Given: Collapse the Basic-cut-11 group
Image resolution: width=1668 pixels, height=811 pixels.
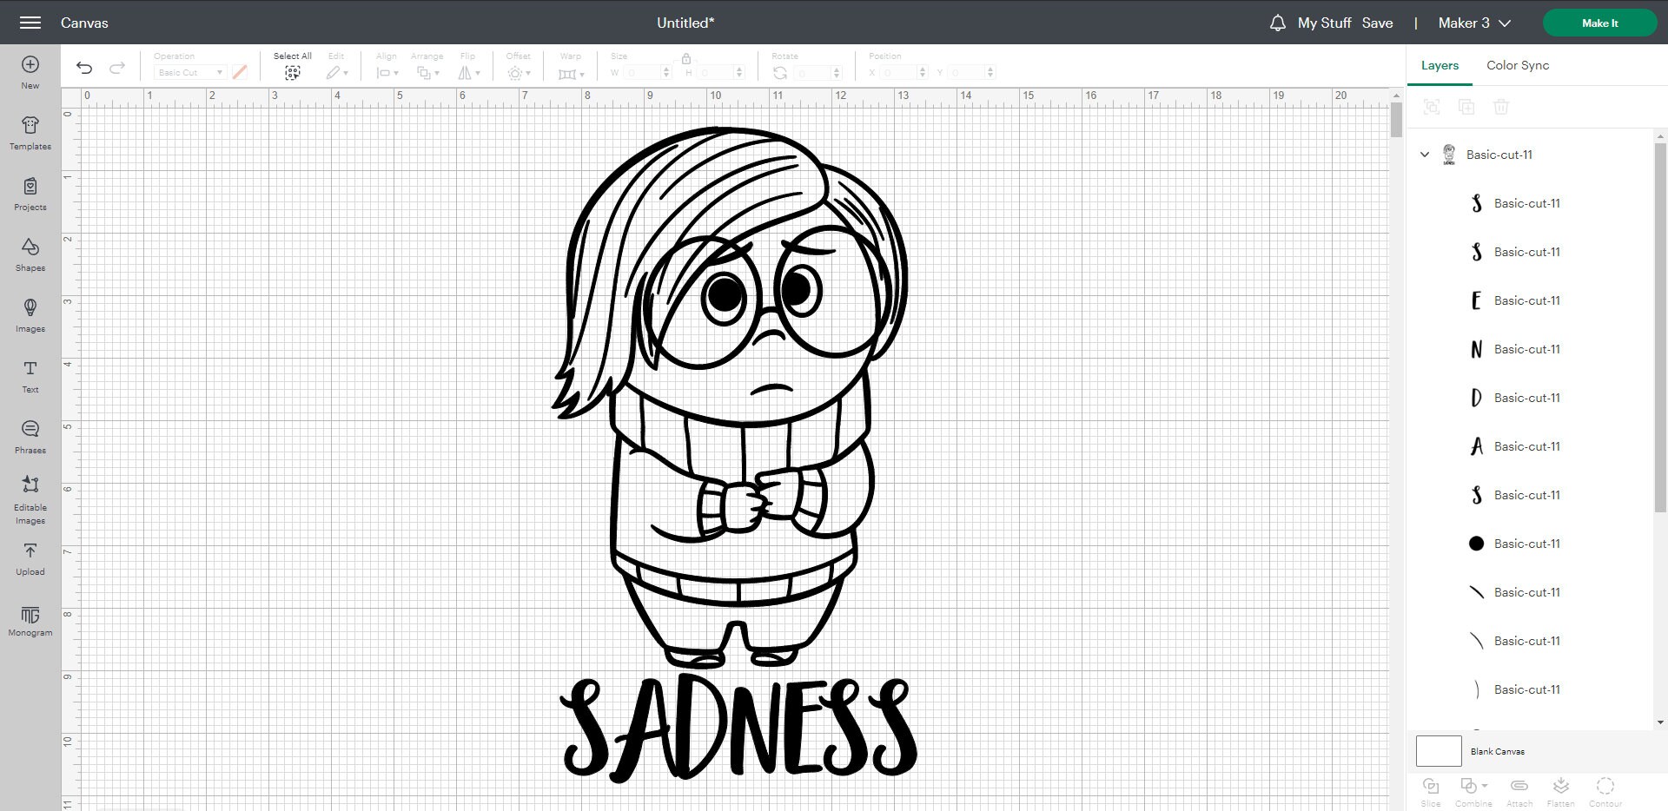Looking at the screenshot, I should (x=1424, y=154).
